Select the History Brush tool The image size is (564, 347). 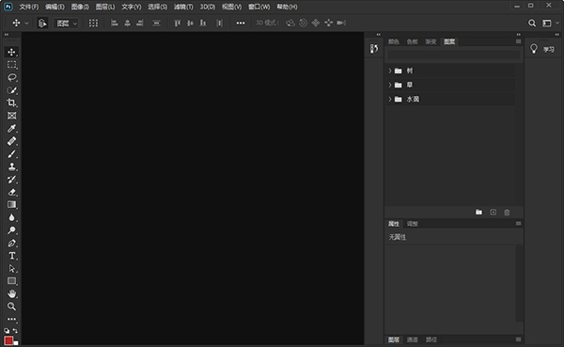(11, 180)
